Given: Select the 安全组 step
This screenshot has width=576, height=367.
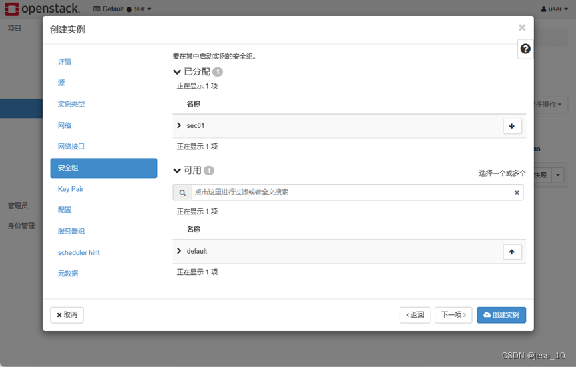Looking at the screenshot, I should pyautogui.click(x=104, y=168).
